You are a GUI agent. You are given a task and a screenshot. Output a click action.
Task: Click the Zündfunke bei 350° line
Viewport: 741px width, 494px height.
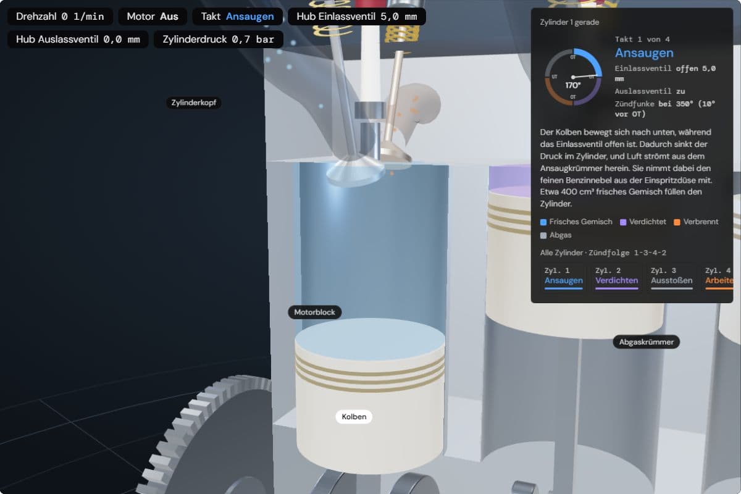[665, 109]
